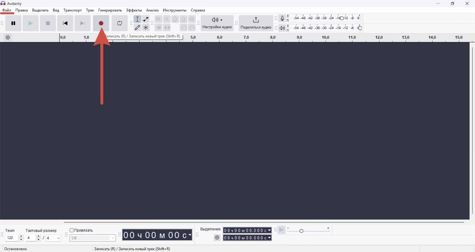475x252 pixels.
Task: Click the main time position display
Action: tap(157, 235)
